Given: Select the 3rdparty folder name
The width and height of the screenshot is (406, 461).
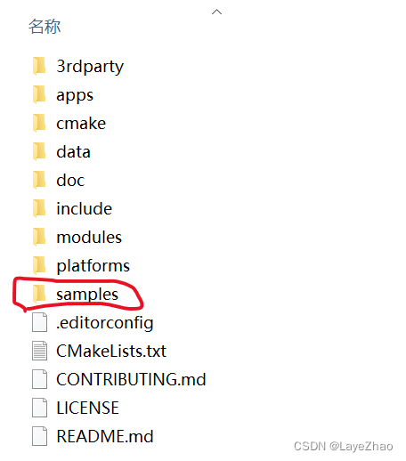Looking at the screenshot, I should click(90, 67).
